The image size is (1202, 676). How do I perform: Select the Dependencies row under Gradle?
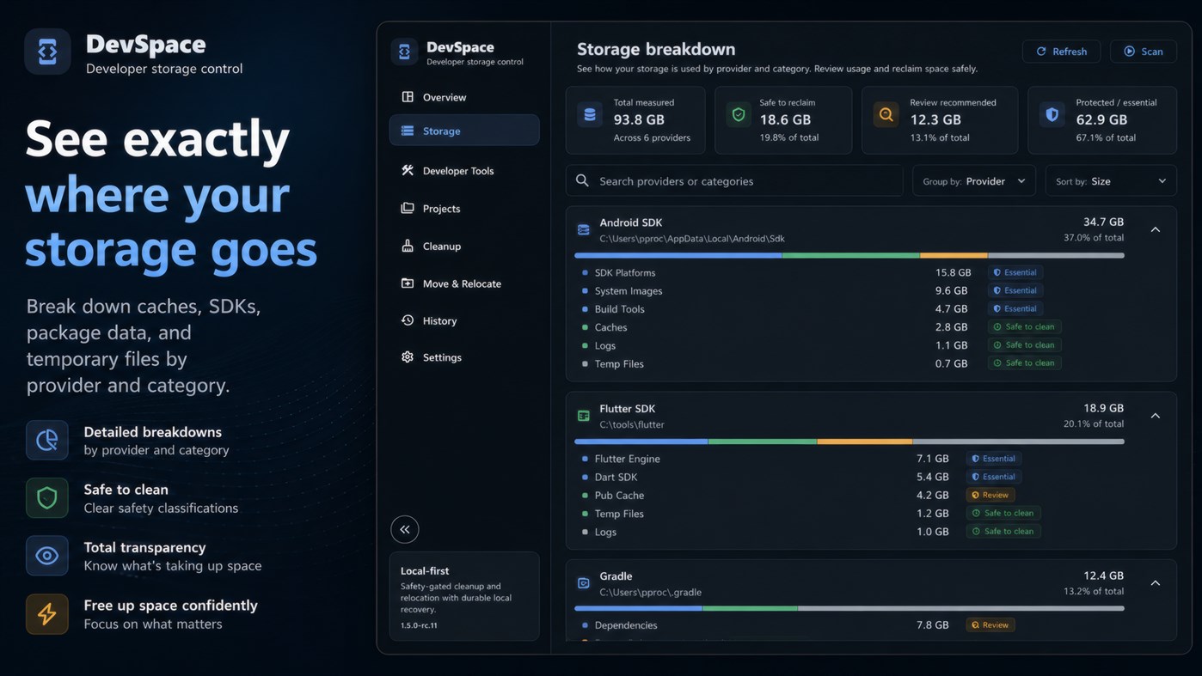(x=626, y=625)
